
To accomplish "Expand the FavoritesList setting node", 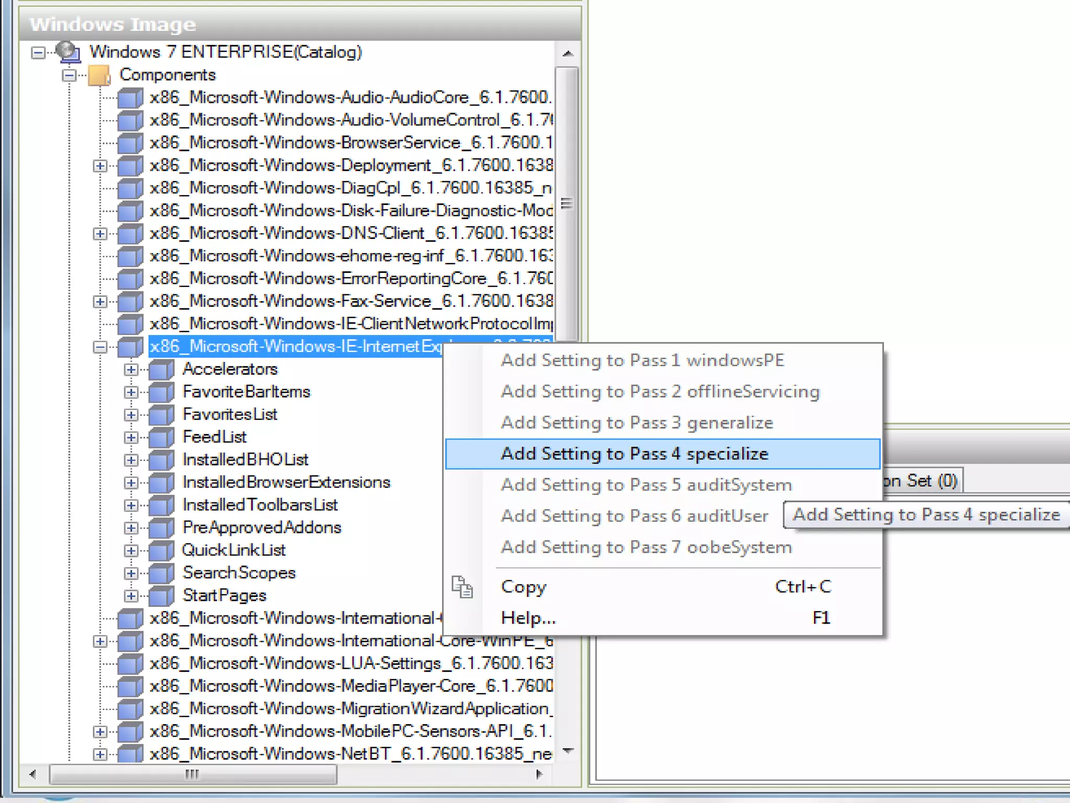I will [x=131, y=415].
